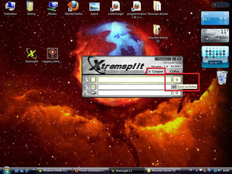Select the Coller mode radio button

pos(168,71)
